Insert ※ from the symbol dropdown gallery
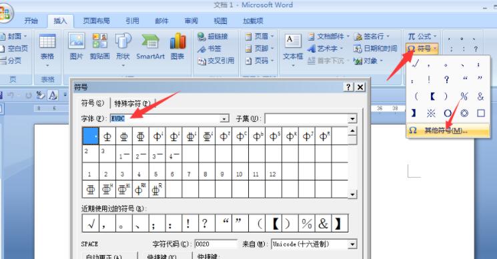The width and height of the screenshot is (497, 259). pos(431,113)
